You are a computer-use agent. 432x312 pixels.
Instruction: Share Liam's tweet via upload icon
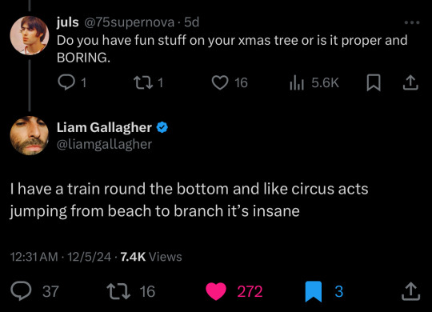coord(410,291)
